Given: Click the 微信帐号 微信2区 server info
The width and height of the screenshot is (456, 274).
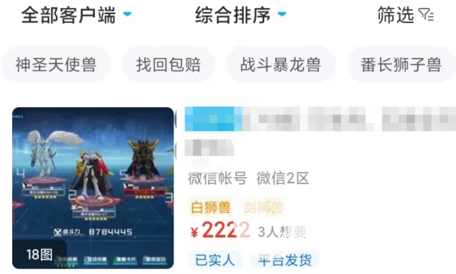Looking at the screenshot, I should point(248,178).
